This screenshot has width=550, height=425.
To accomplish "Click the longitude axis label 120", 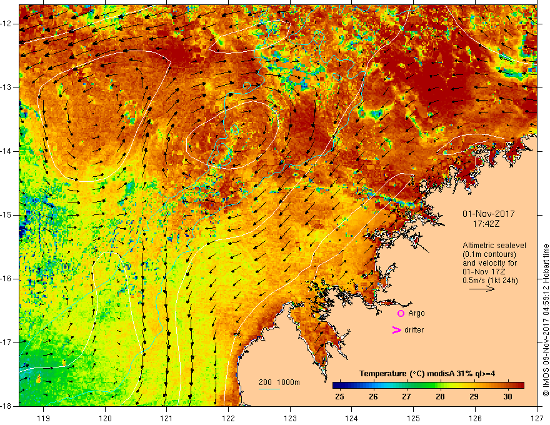I will (x=105, y=418).
